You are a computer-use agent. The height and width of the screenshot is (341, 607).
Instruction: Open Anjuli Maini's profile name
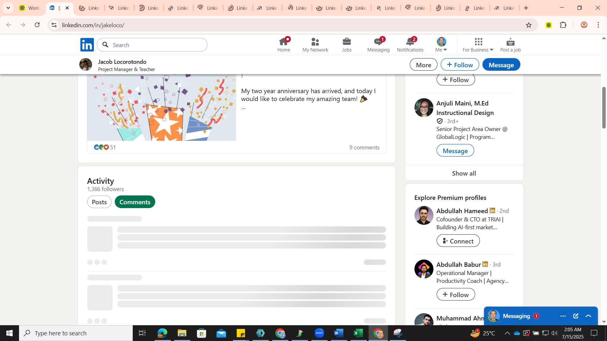[465, 108]
